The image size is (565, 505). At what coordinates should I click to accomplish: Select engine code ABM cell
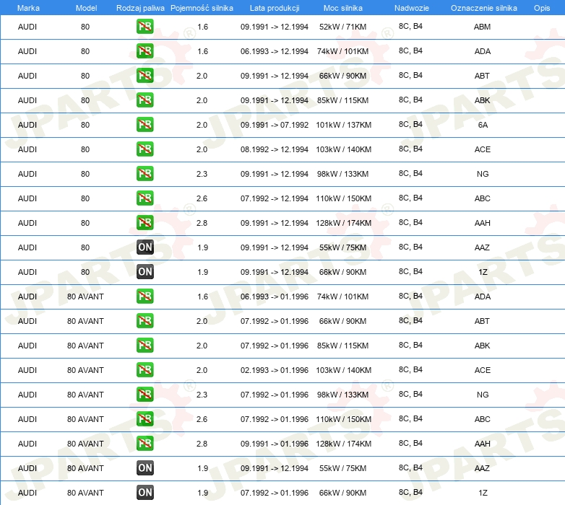[482, 27]
